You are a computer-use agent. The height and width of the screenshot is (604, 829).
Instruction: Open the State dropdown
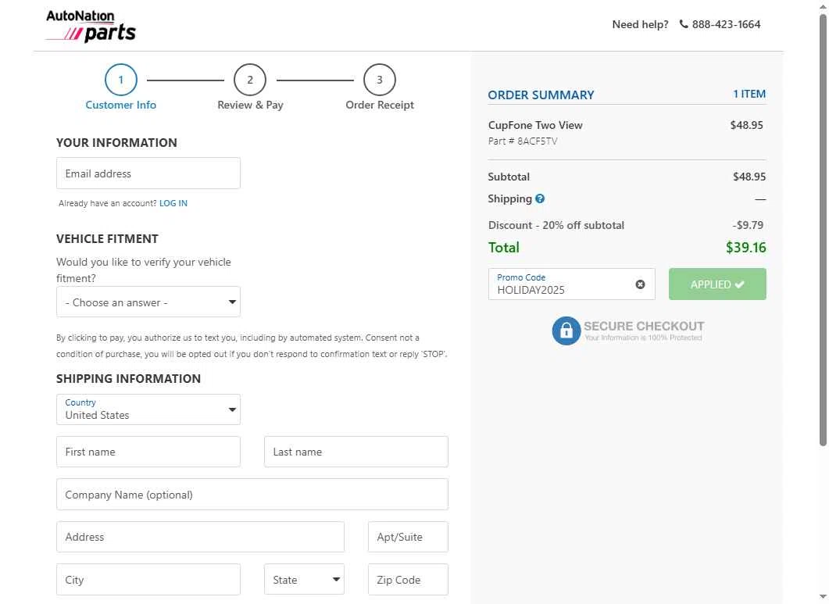click(x=304, y=580)
